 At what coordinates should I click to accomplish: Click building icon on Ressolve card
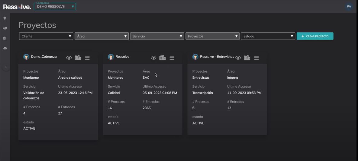point(163,58)
